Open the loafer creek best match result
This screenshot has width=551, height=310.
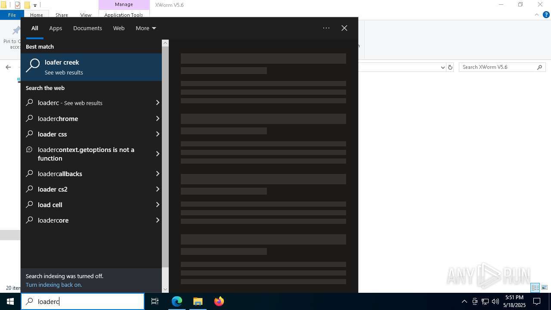(91, 67)
